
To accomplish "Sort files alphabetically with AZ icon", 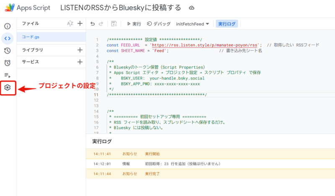I will 70,23.
